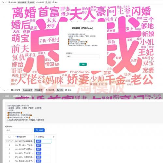Open 查询配置 in the word-cloud view toolbar
The width and height of the screenshot is (163, 163).
(x=22, y=2)
